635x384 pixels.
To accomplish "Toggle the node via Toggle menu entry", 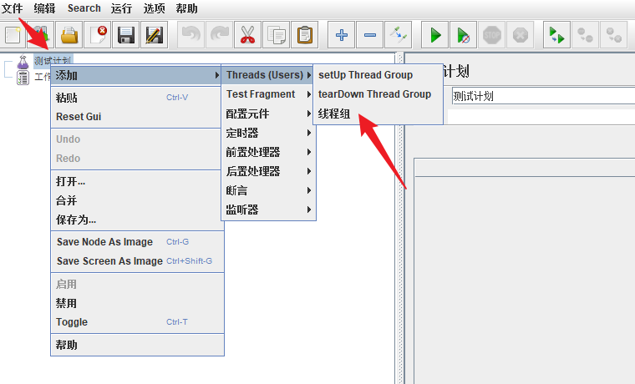I will click(x=72, y=322).
